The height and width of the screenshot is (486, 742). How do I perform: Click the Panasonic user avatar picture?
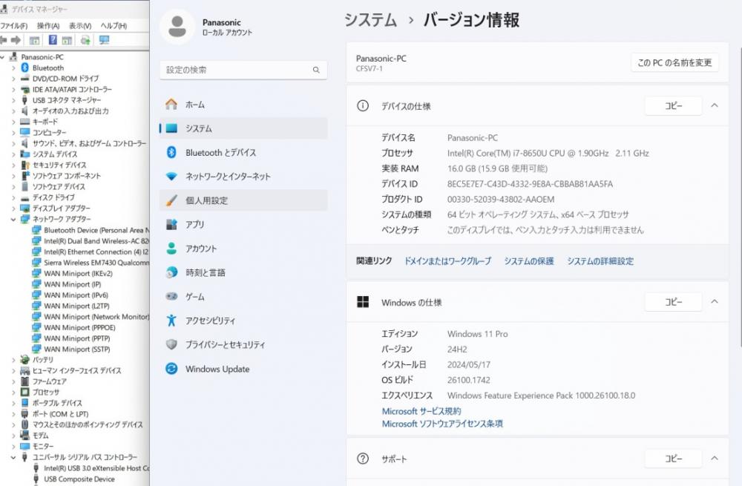(177, 27)
